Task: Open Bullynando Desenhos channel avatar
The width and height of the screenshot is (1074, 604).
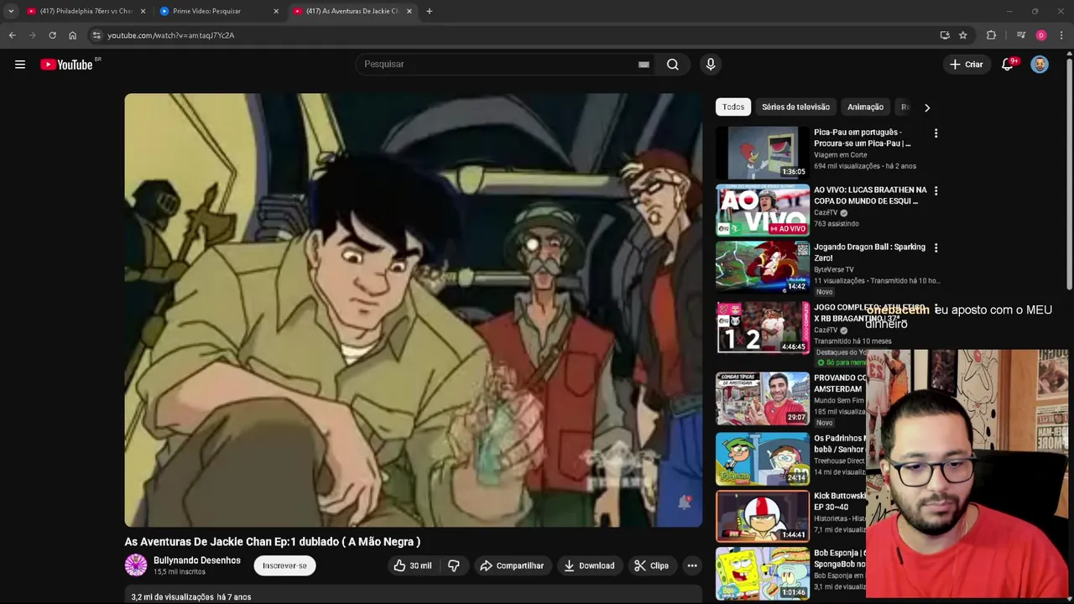Action: click(x=136, y=565)
